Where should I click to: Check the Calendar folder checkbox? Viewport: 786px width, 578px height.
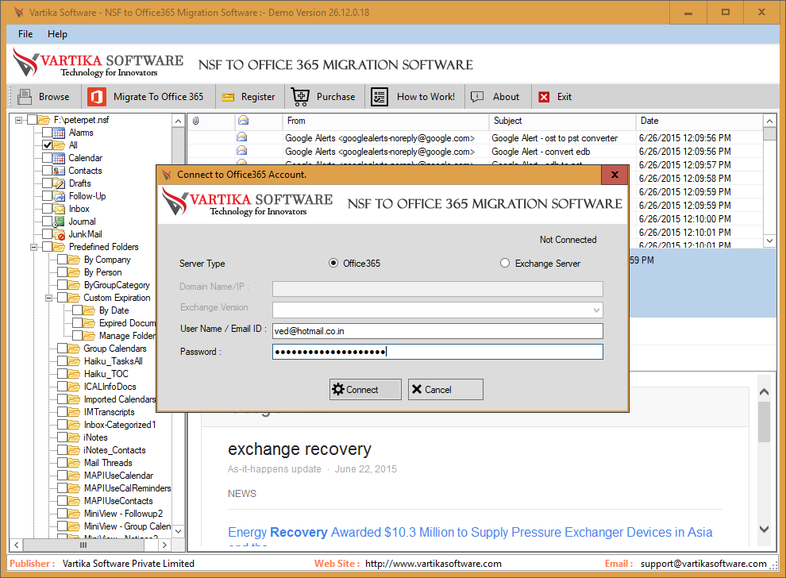pyautogui.click(x=47, y=159)
